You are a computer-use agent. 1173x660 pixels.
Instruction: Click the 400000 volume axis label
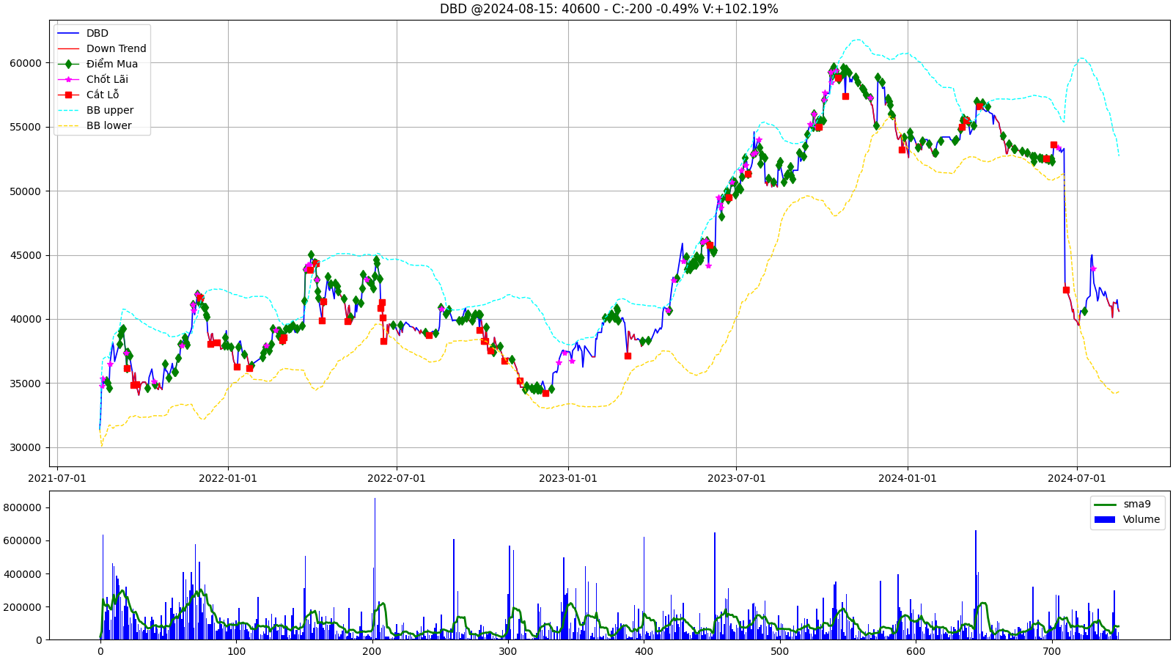(23, 574)
